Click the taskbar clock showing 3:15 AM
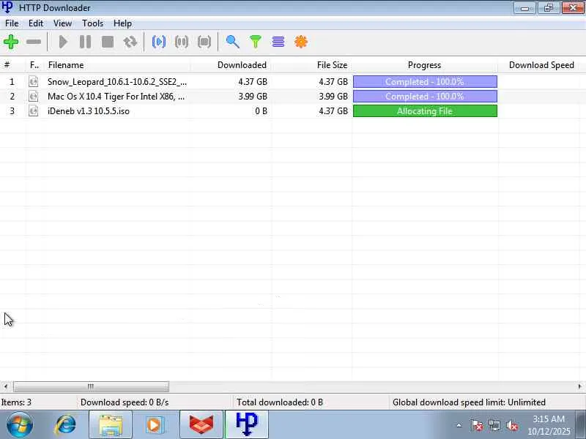 pyautogui.click(x=549, y=425)
